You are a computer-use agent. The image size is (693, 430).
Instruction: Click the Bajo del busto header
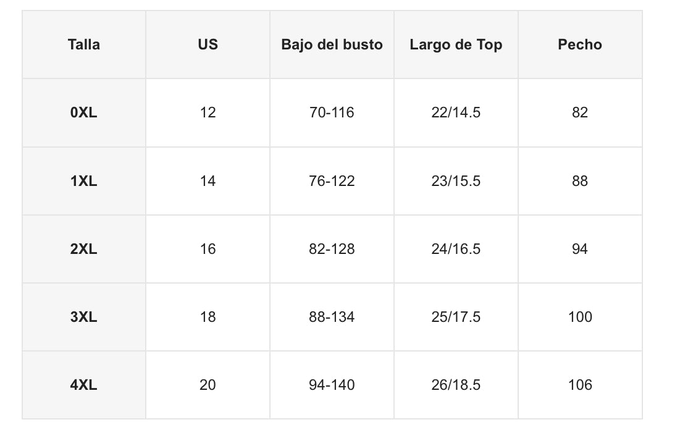point(332,44)
